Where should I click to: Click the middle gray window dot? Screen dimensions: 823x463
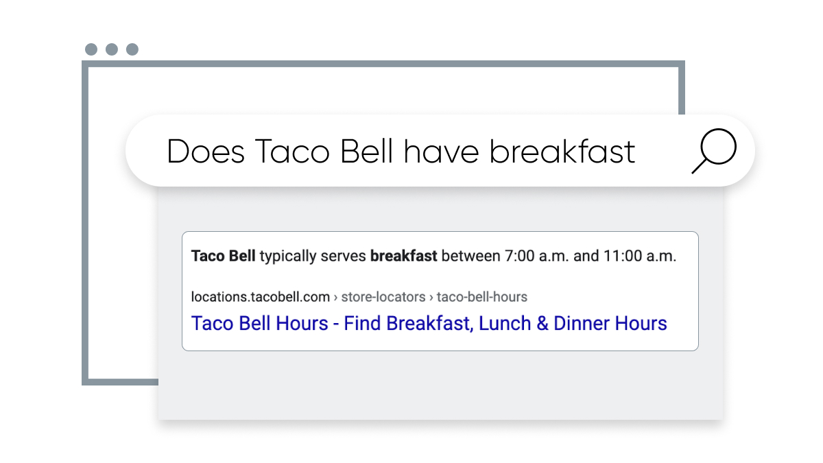point(112,49)
